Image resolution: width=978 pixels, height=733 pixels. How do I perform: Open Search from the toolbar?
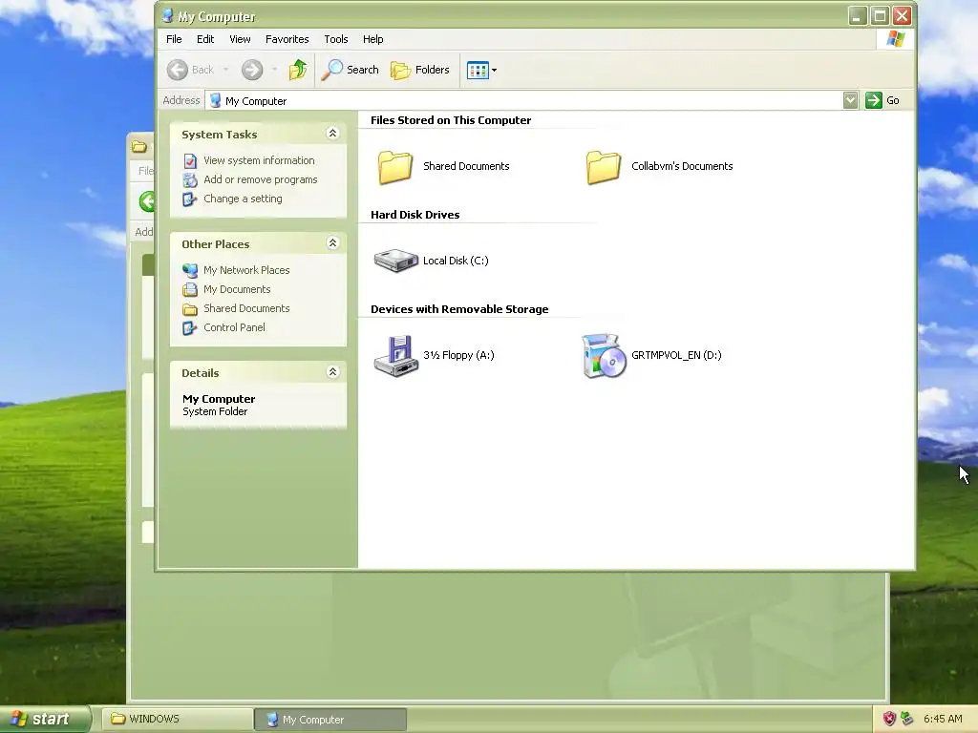coord(350,70)
